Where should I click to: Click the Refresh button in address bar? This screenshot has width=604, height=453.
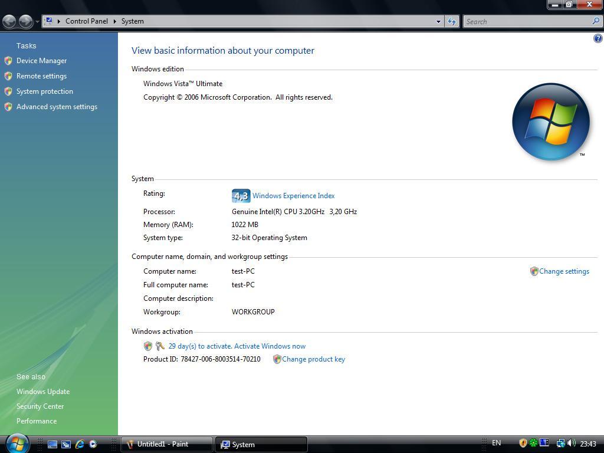(452, 21)
